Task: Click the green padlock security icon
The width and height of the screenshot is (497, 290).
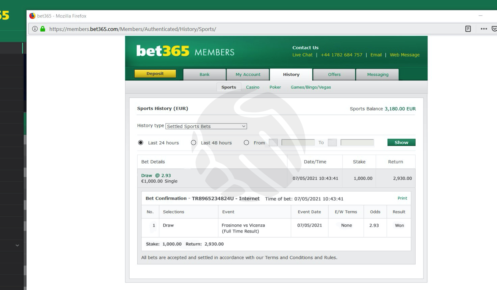Action: point(43,29)
